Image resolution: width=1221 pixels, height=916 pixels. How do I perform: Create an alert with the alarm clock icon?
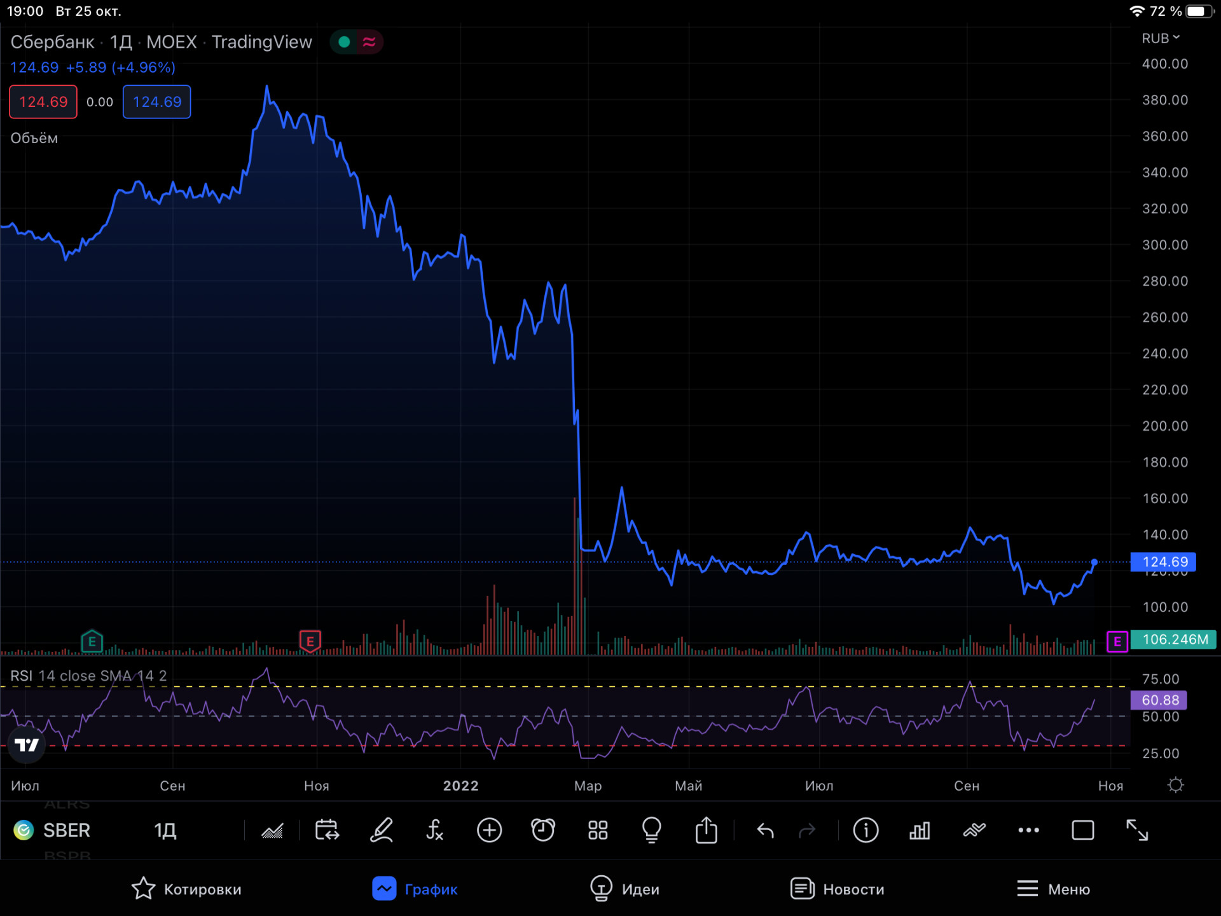point(543,830)
